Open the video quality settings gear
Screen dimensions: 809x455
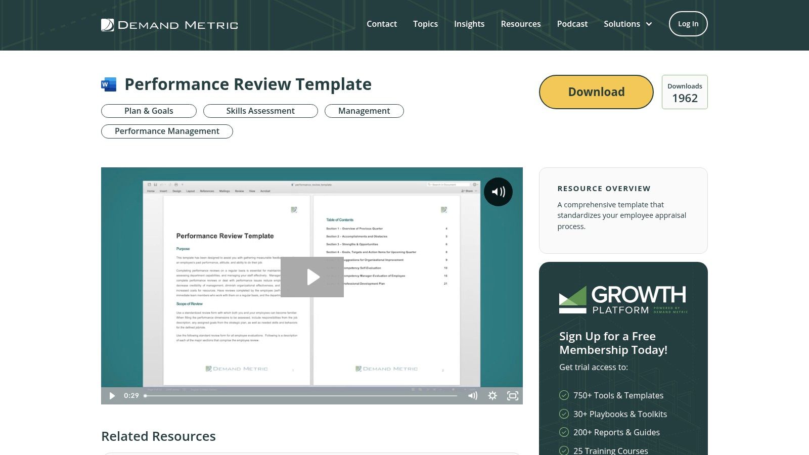coord(492,396)
